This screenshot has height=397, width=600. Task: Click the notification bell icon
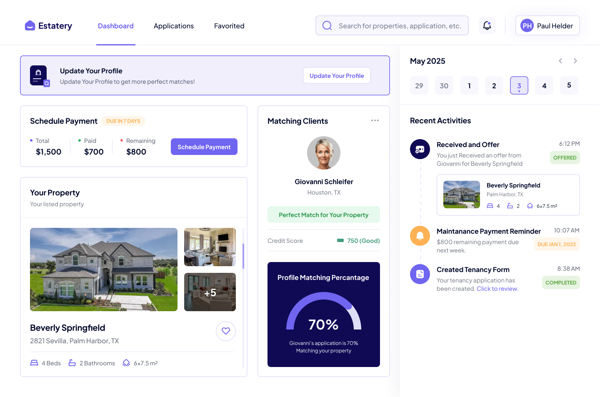[x=487, y=26]
